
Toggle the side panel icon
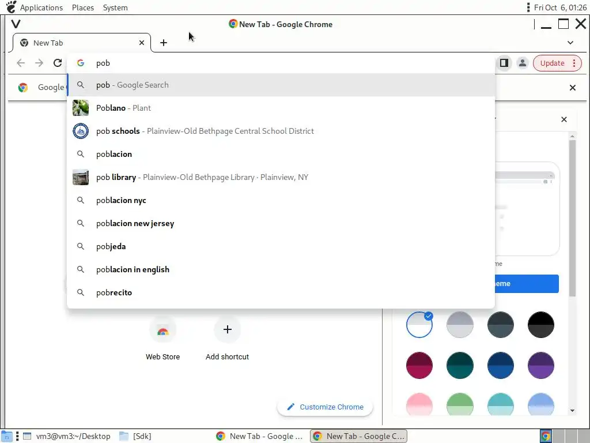click(504, 63)
